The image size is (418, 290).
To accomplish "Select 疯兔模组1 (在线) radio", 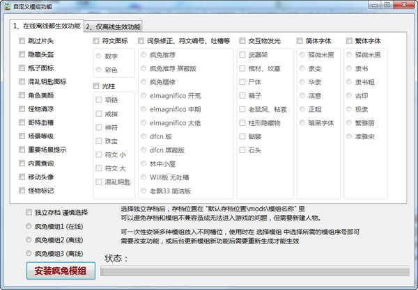I will 29,226.
